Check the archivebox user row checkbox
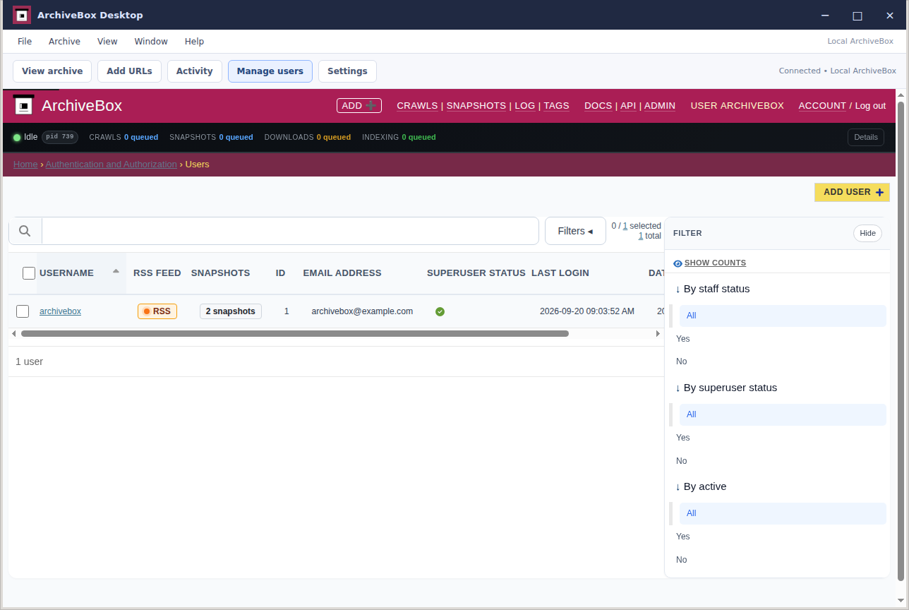 click(23, 311)
